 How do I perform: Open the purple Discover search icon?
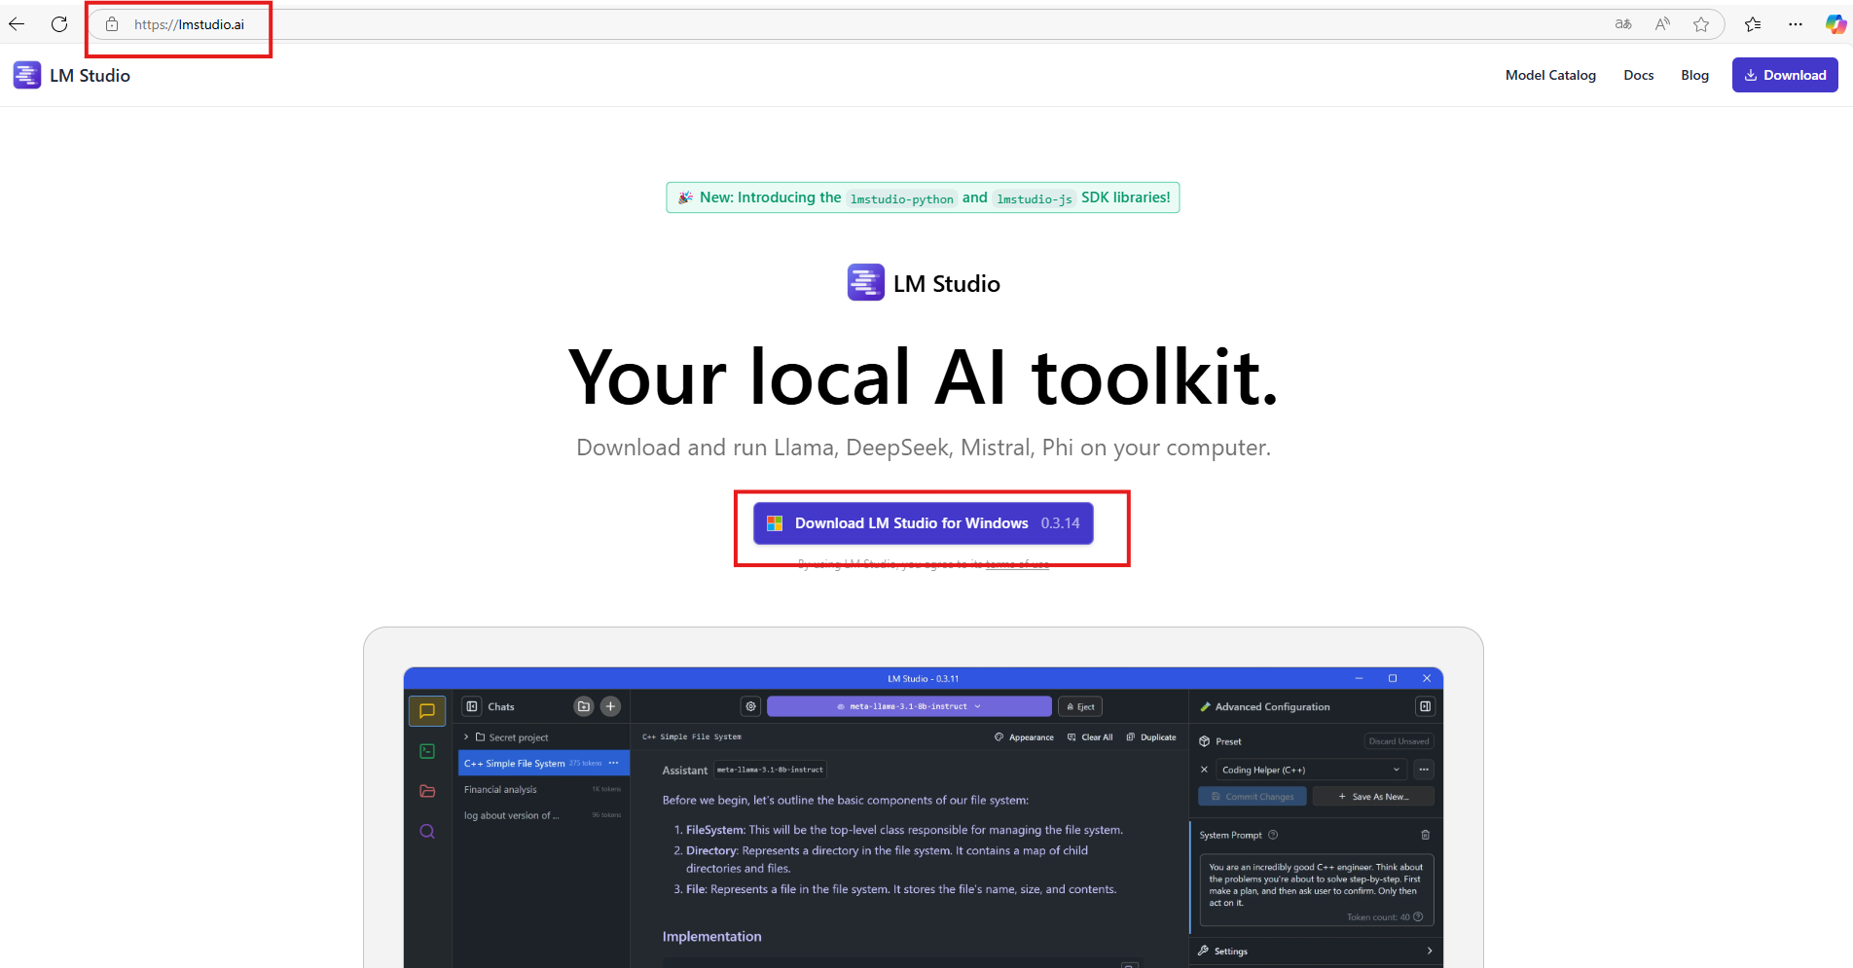click(427, 832)
